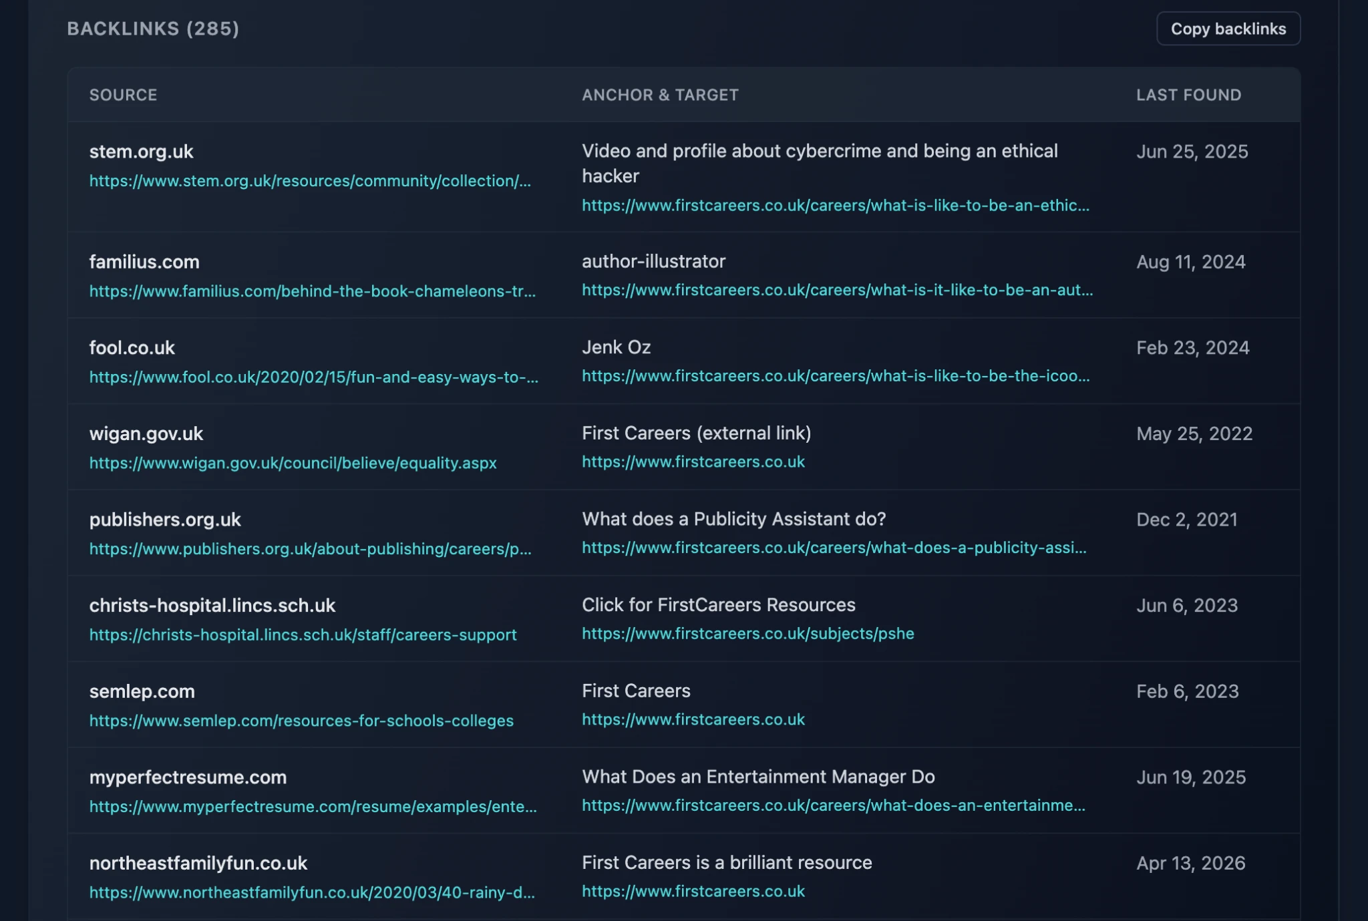Open target link in the northeastfamilyfun row
This screenshot has height=921, width=1368.
pos(693,891)
